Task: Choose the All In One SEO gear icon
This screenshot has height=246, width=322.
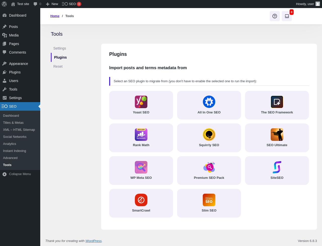Action: point(209,102)
